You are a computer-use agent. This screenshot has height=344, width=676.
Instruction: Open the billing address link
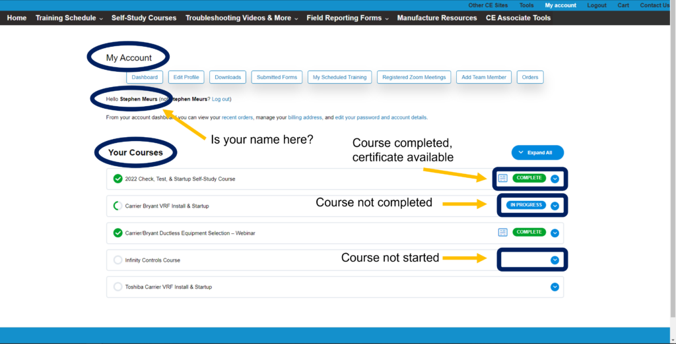305,117
